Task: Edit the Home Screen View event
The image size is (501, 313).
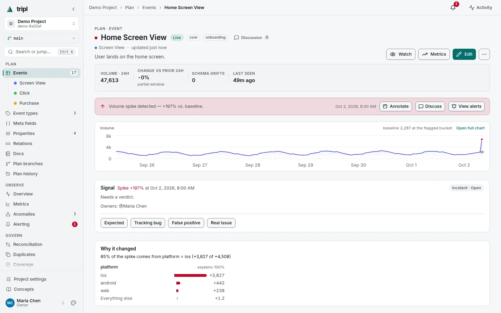Action: 464,54
